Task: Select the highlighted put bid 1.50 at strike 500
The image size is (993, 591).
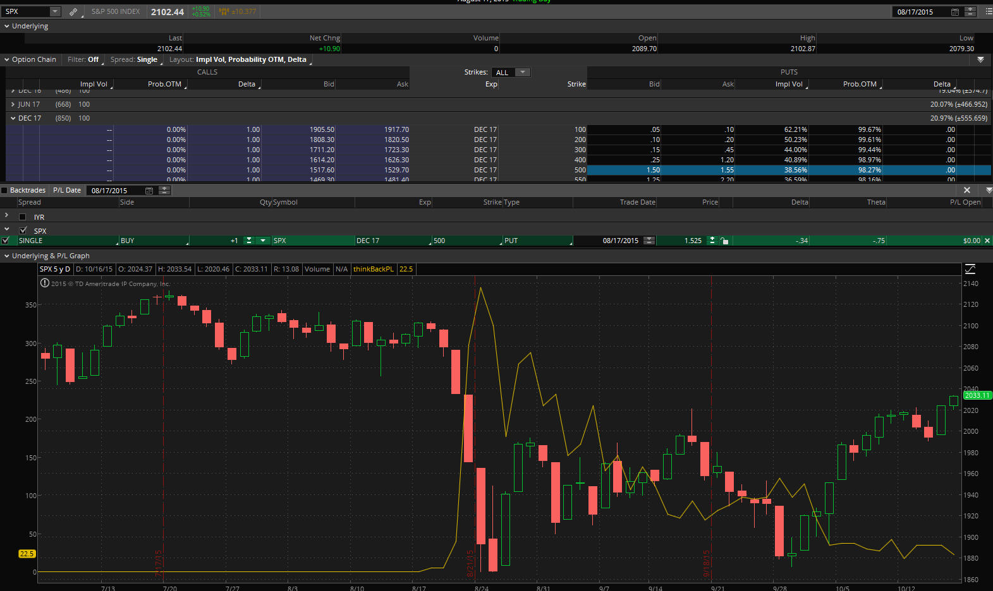Action: (x=653, y=170)
